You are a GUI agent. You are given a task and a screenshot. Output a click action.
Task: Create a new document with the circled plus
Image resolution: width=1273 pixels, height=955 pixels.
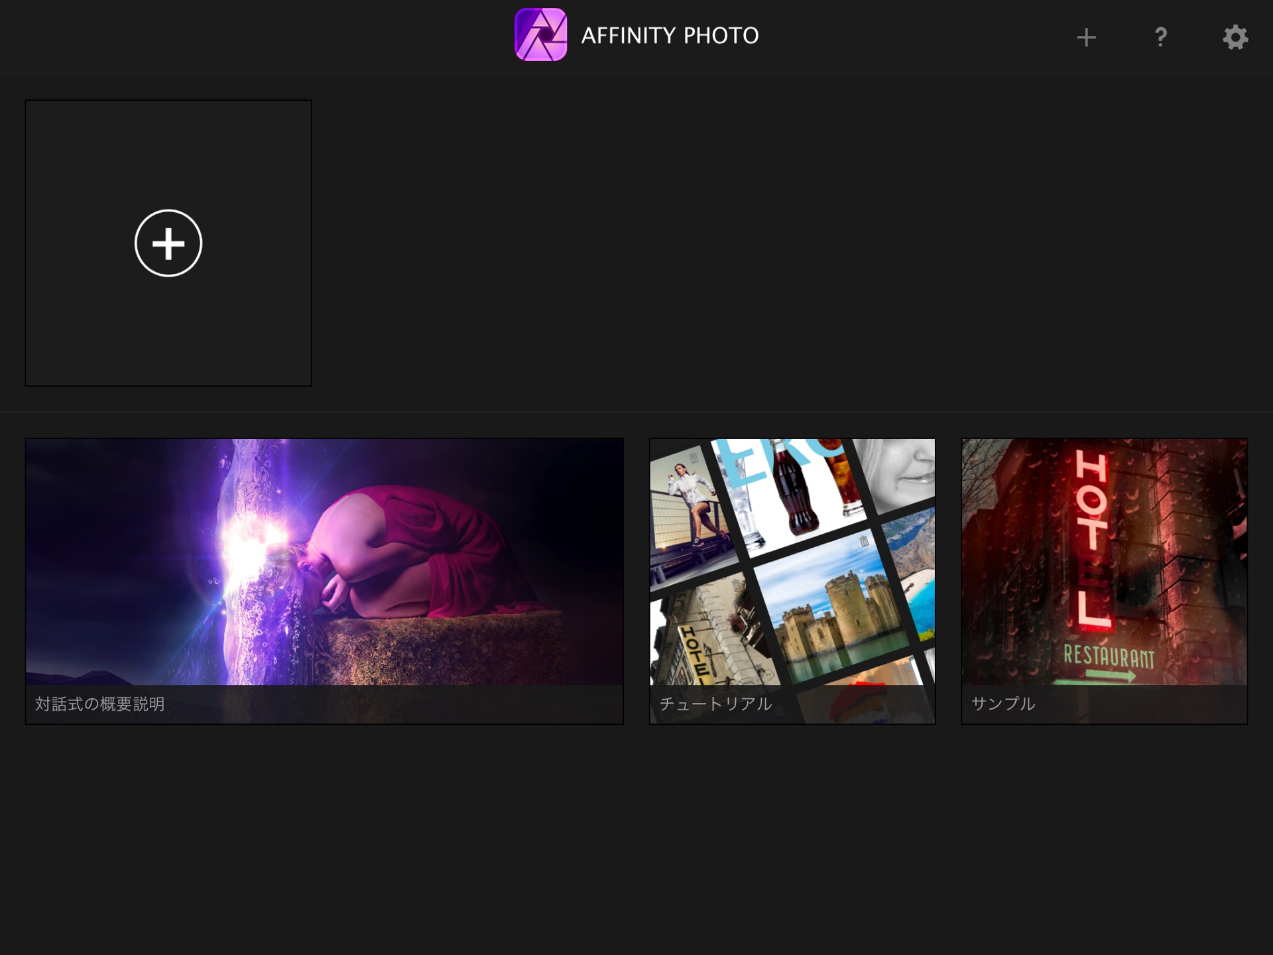pyautogui.click(x=168, y=243)
